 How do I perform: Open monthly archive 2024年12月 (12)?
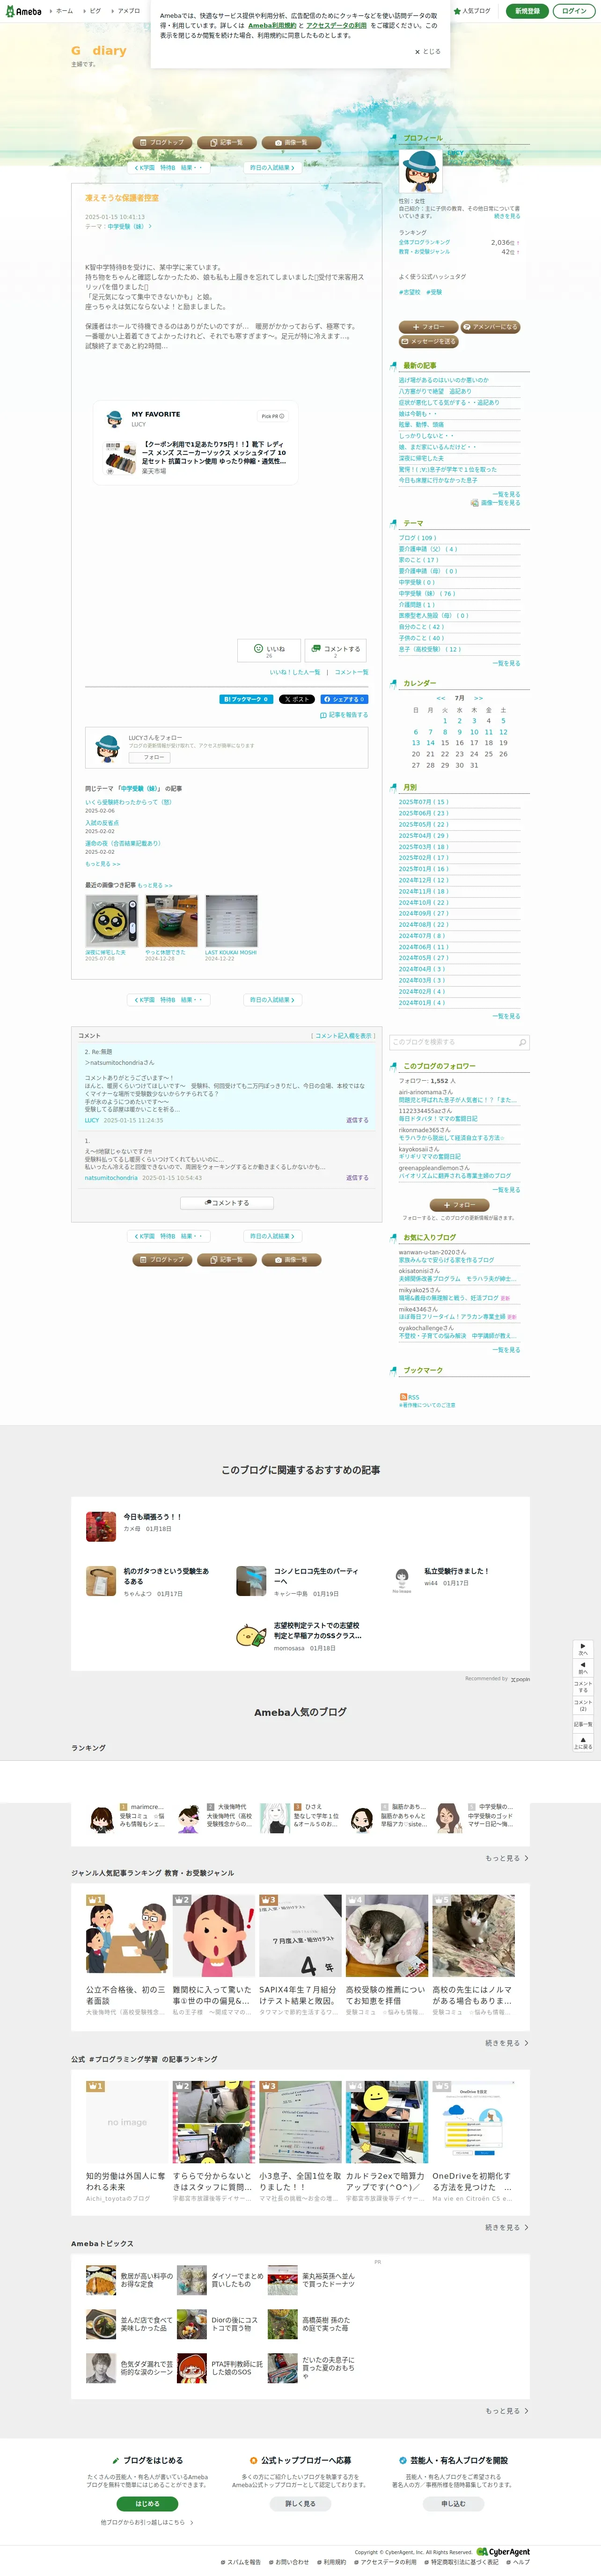point(423,880)
